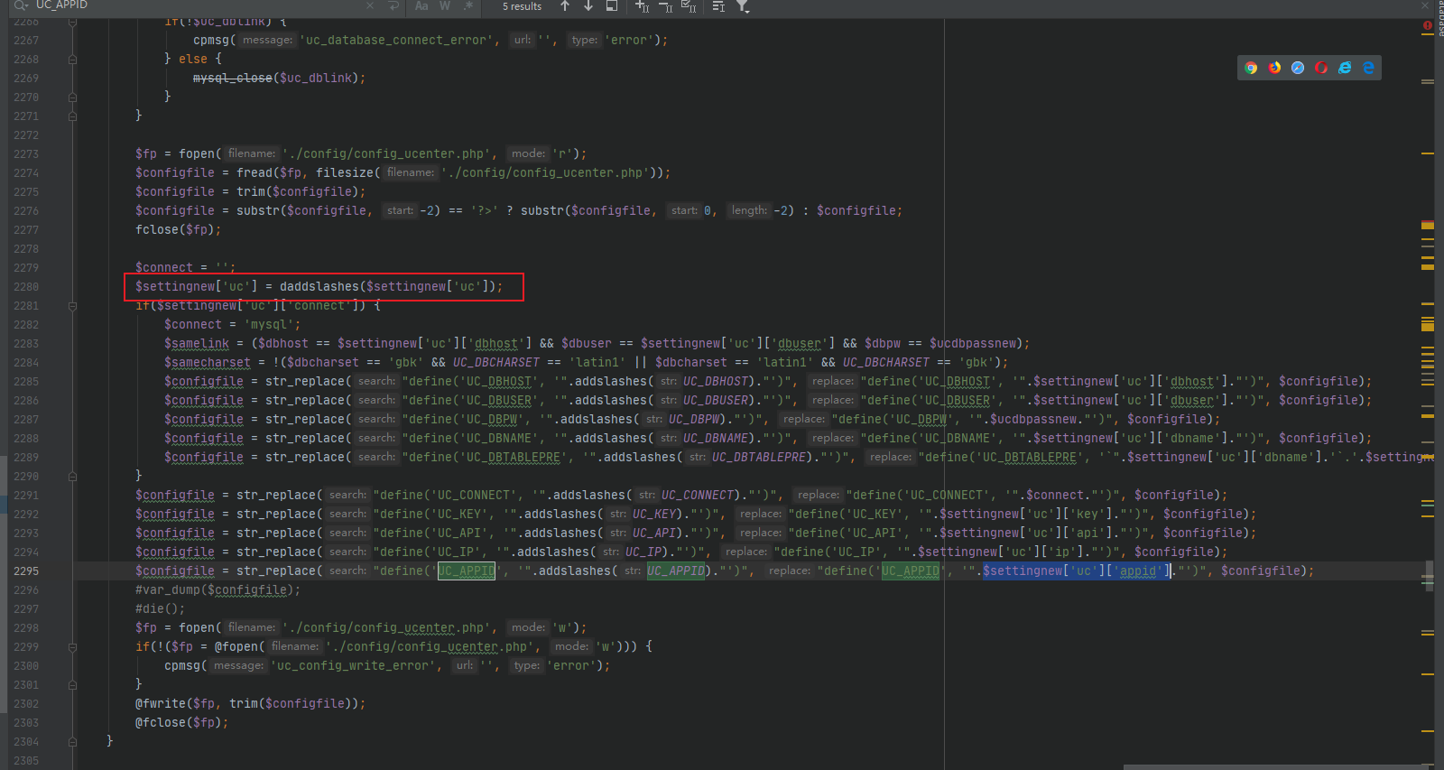The width and height of the screenshot is (1444, 770).
Task: Click $connect = 'mysql' assignment
Action: (233, 325)
